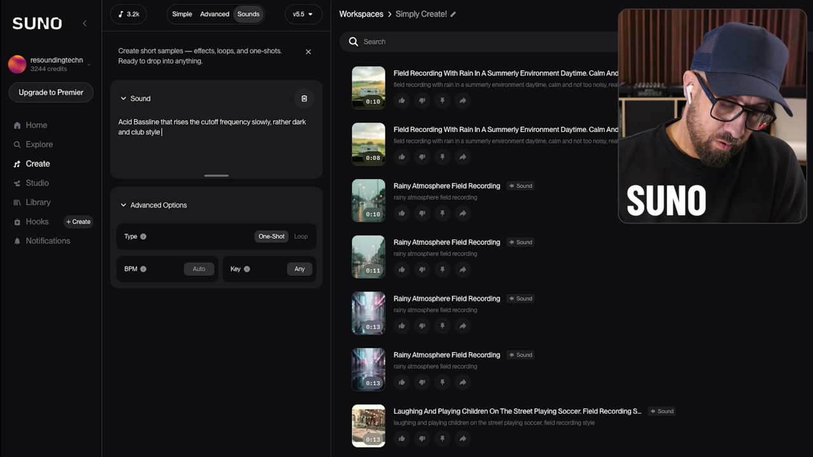Switch the sound type to Loop
This screenshot has width=813, height=457.
301,237
